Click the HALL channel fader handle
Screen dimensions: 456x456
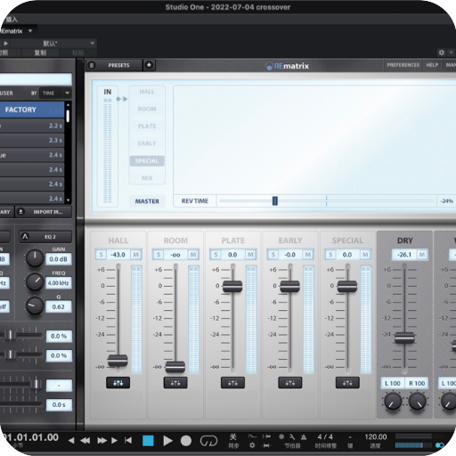118,360
